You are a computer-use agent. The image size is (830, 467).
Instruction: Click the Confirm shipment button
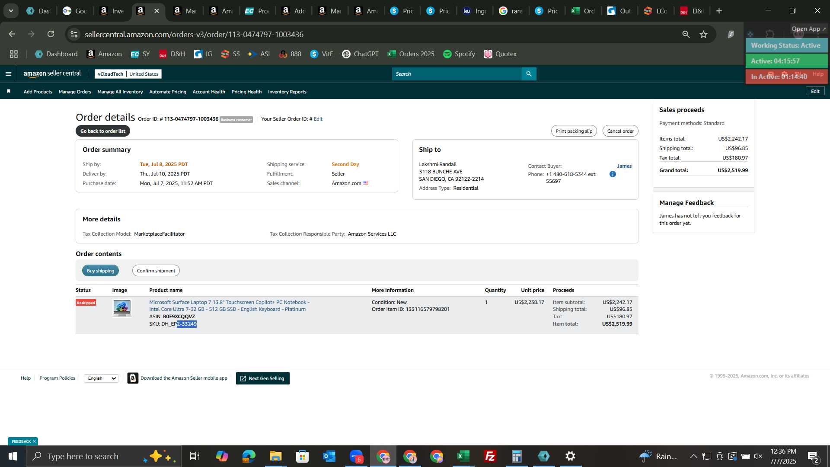click(x=156, y=271)
